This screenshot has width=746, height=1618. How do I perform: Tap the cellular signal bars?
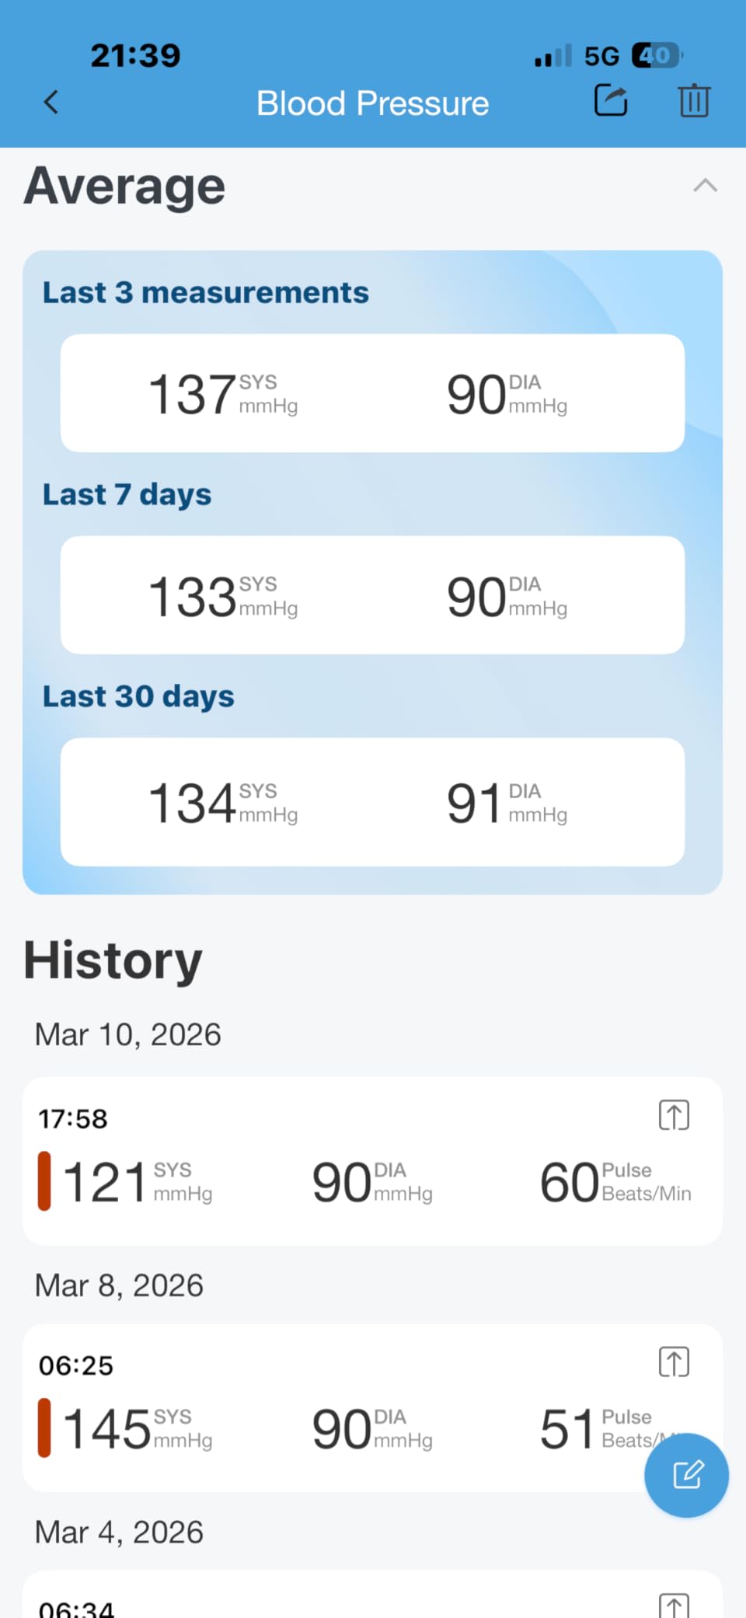tap(553, 56)
